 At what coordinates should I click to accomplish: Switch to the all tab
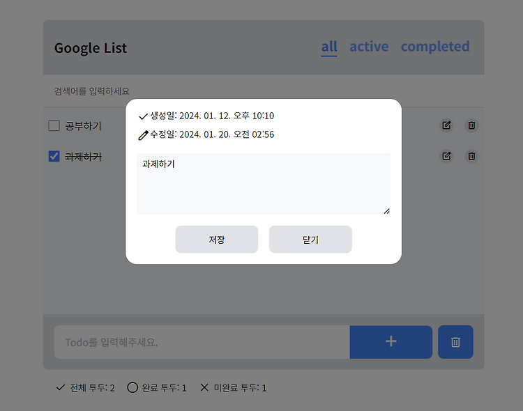click(329, 47)
